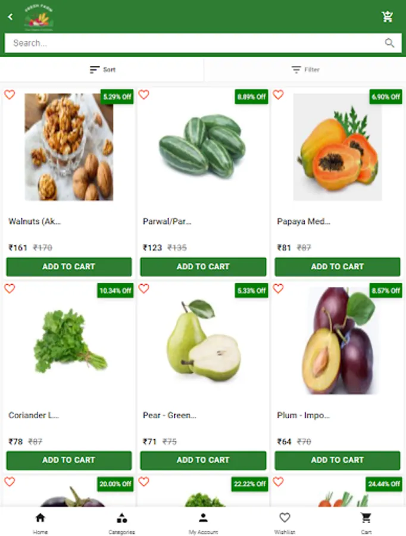Add Coriander Leaves to cart
This screenshot has width=406, height=536.
[x=68, y=460]
